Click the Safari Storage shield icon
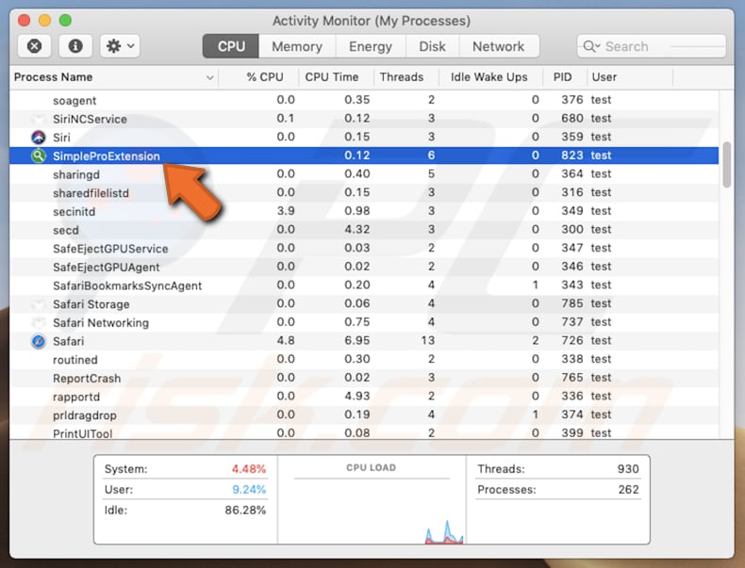This screenshot has height=568, width=745. coord(38,304)
